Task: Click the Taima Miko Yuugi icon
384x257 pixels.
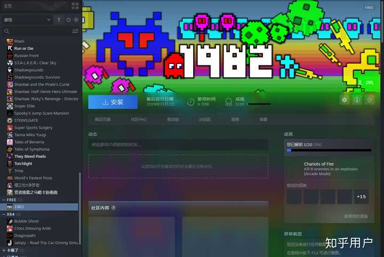Action: [x=10, y=135]
